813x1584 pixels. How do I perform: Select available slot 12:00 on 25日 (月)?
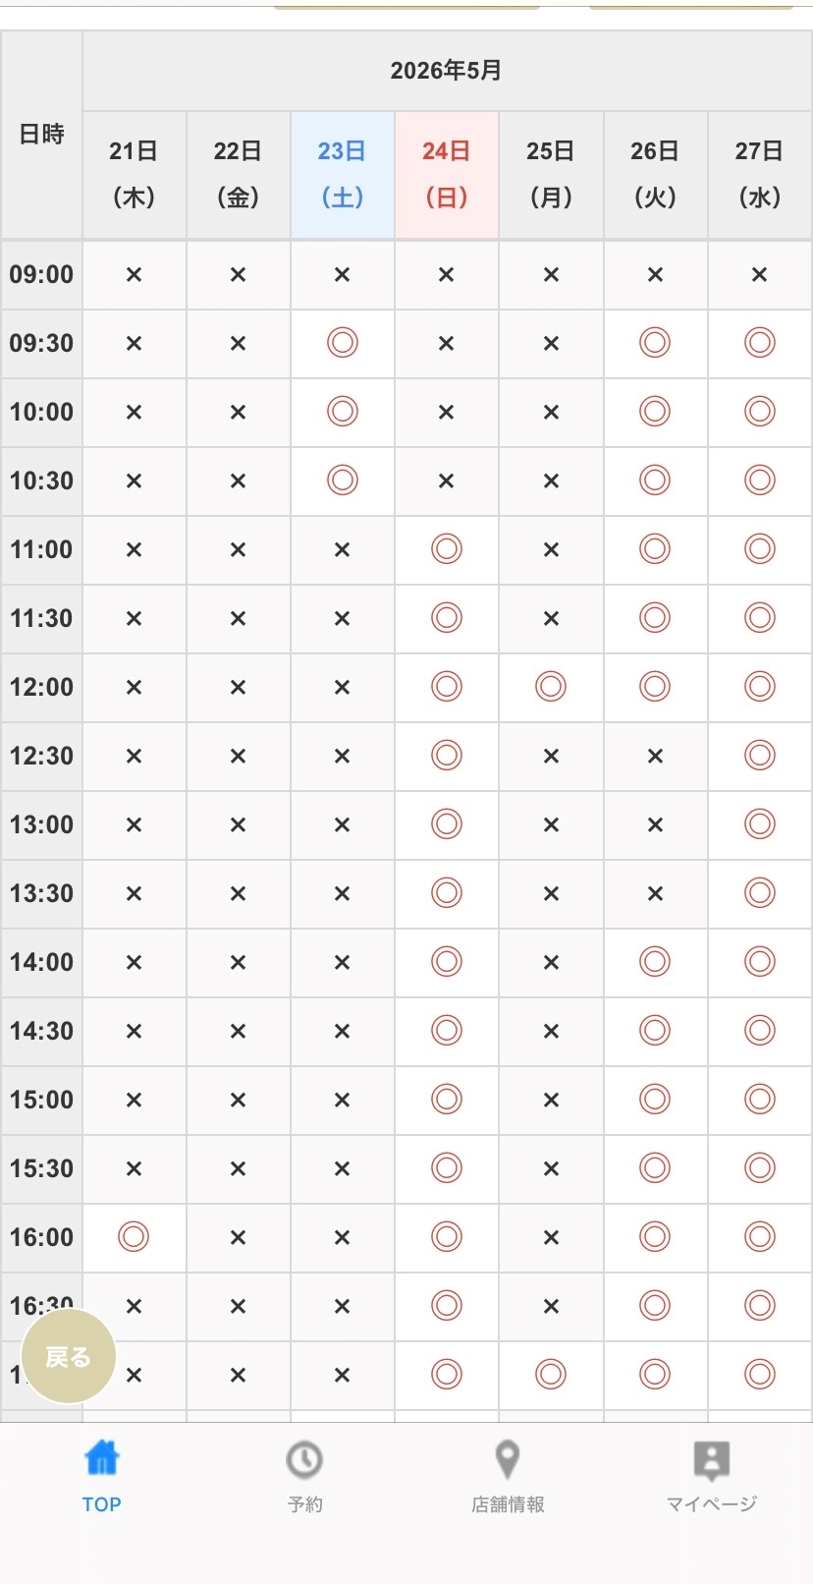(551, 686)
